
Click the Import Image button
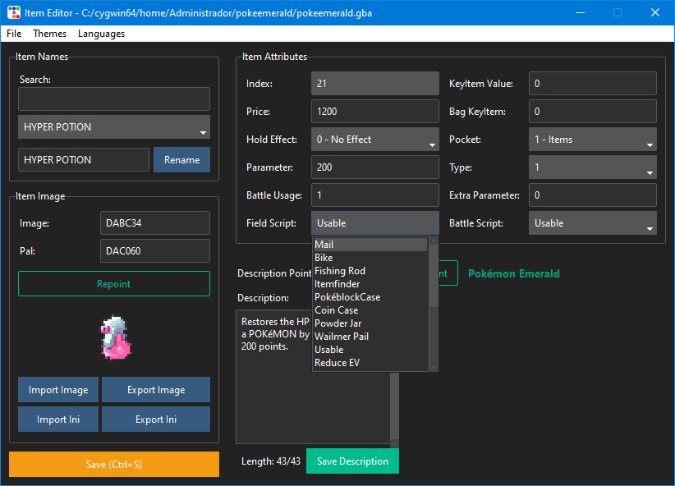(x=58, y=390)
